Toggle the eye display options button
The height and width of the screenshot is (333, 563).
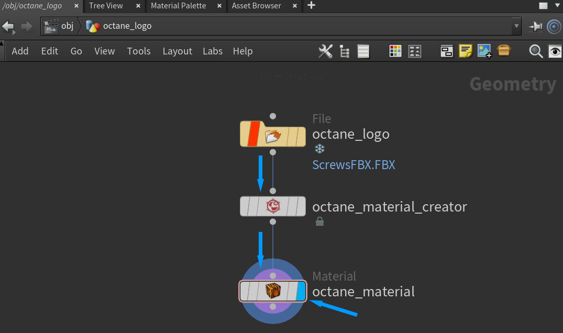[554, 51]
